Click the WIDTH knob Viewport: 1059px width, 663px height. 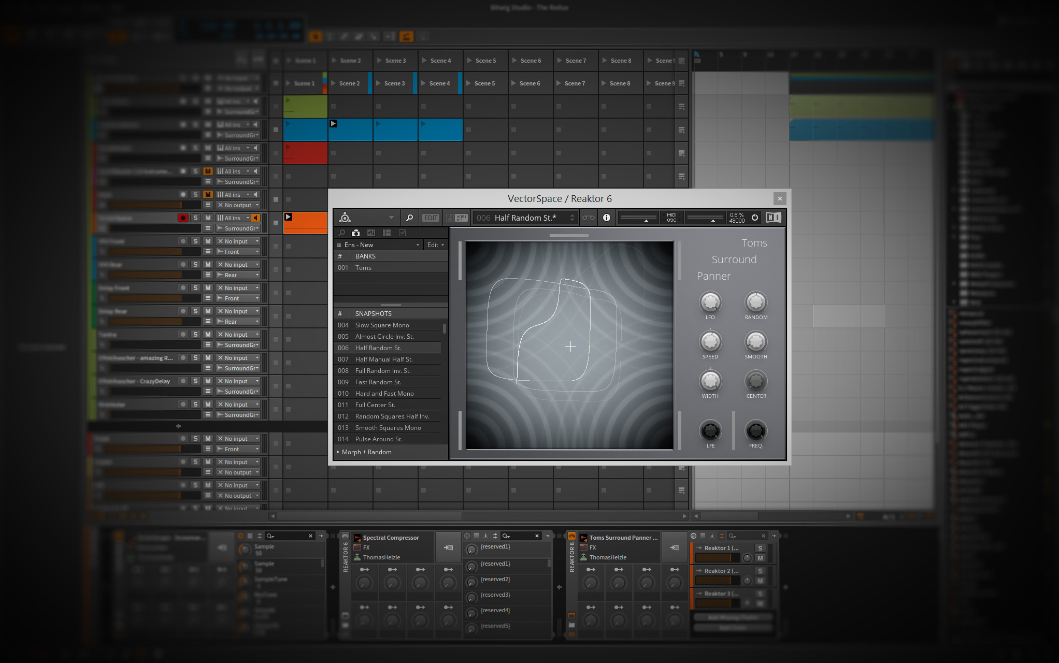710,381
